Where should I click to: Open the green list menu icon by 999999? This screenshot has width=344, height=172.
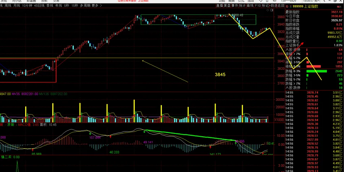291,6
